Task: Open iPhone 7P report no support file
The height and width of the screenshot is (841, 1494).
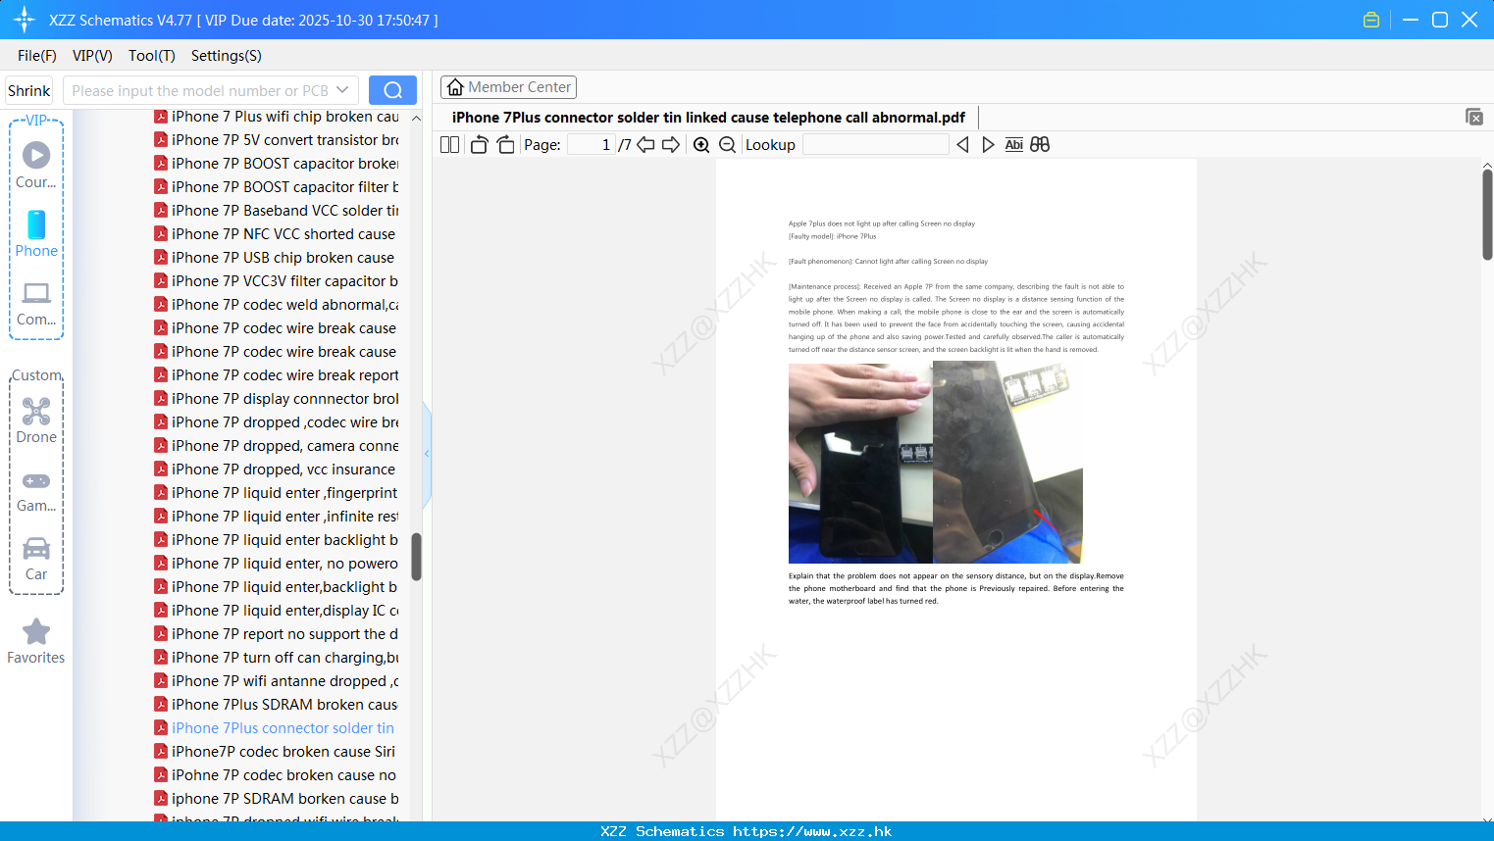Action: point(277,634)
